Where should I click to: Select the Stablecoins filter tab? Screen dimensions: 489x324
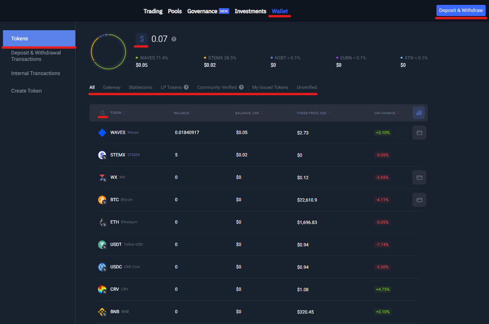point(141,87)
